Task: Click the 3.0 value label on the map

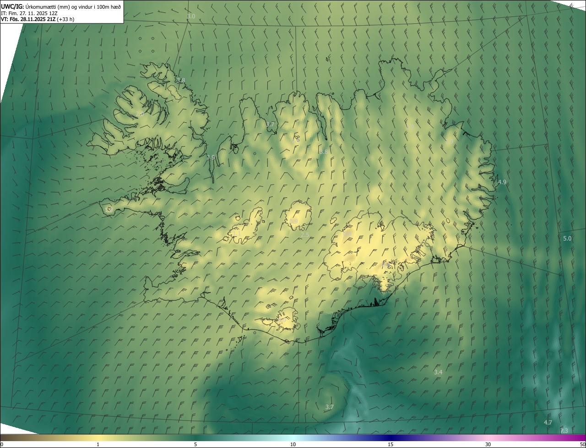Action: pyautogui.click(x=191, y=16)
